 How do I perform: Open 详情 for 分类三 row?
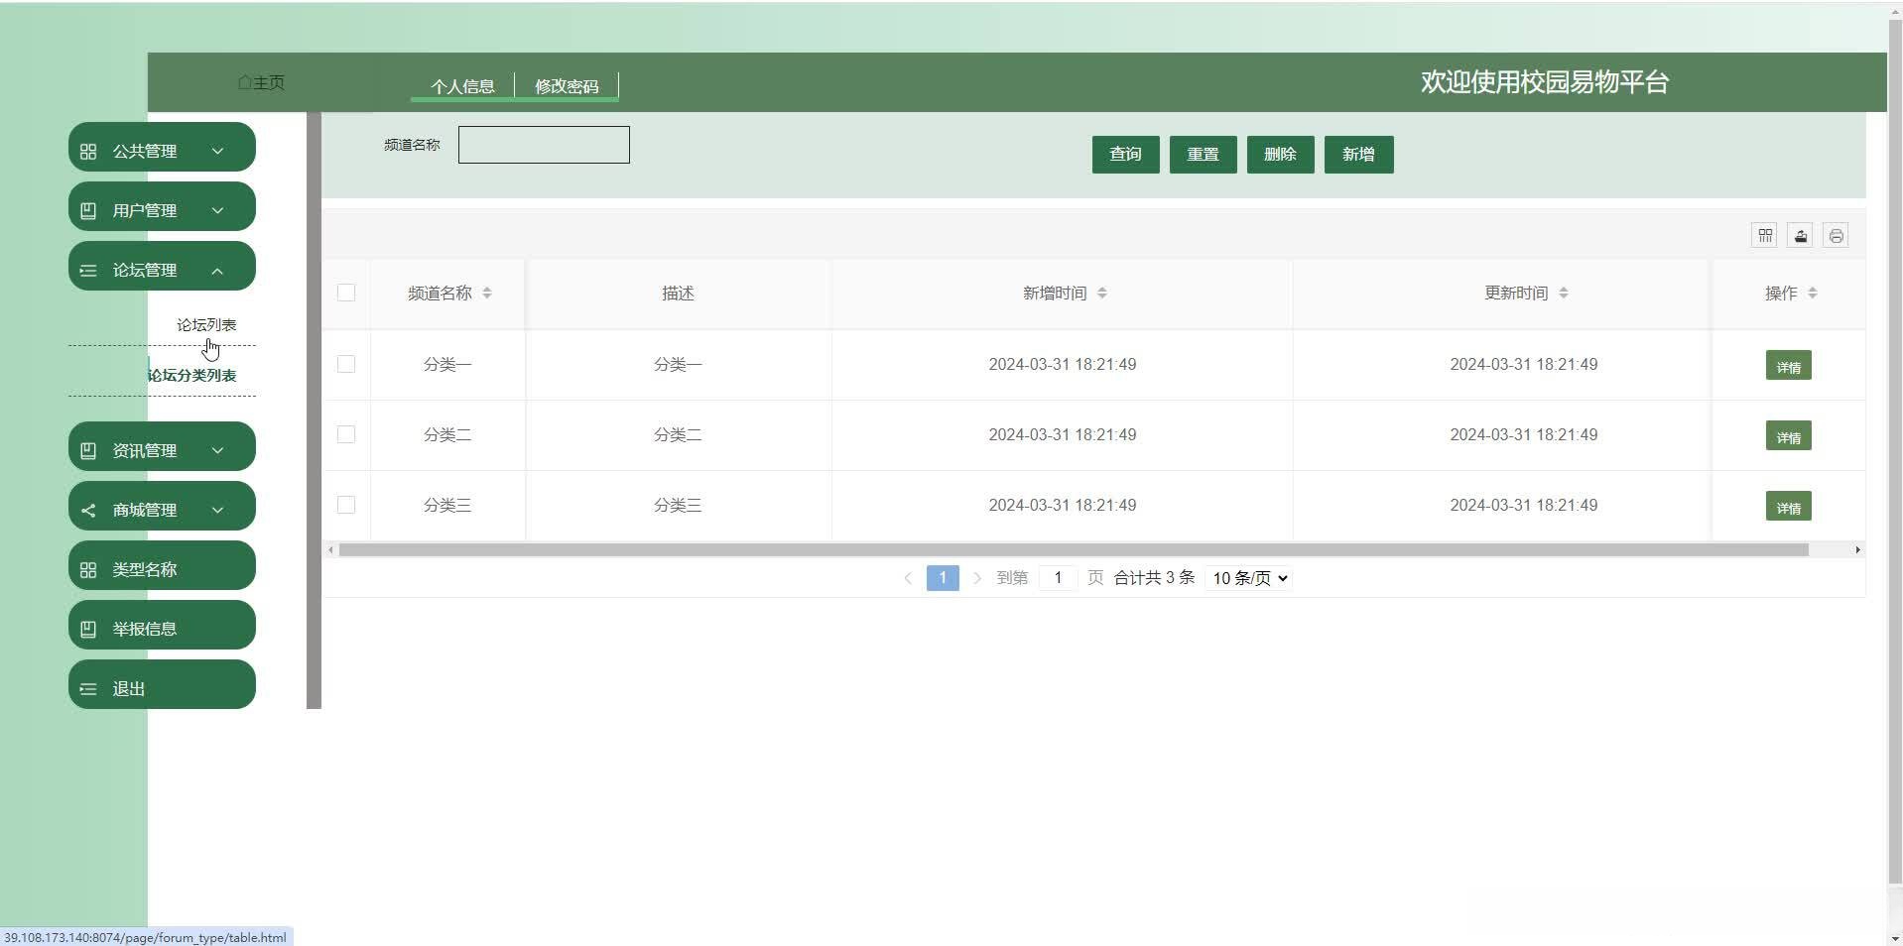[x=1788, y=506]
